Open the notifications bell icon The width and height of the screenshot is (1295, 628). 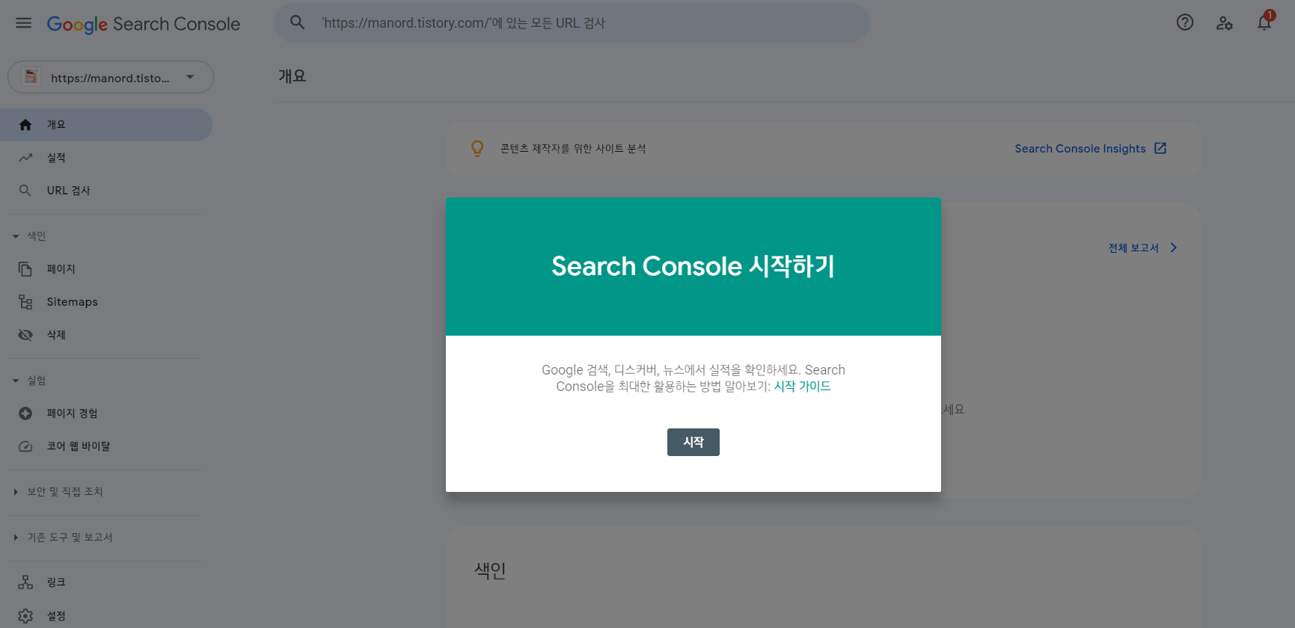[1264, 22]
